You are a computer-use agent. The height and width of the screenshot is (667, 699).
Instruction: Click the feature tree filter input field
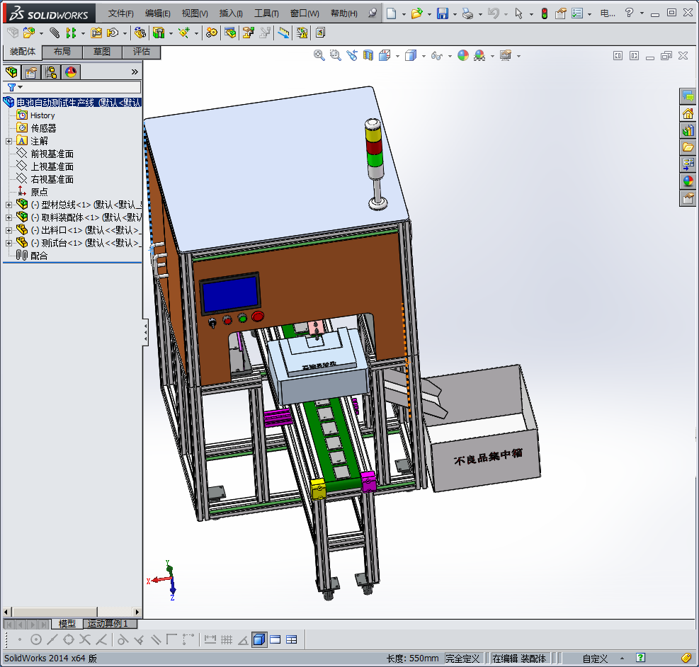78,87
